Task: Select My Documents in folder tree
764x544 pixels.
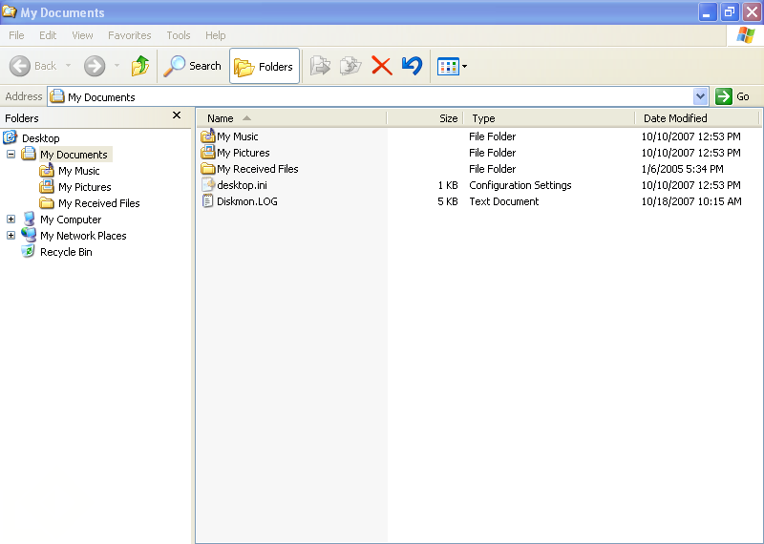Action: coord(74,155)
